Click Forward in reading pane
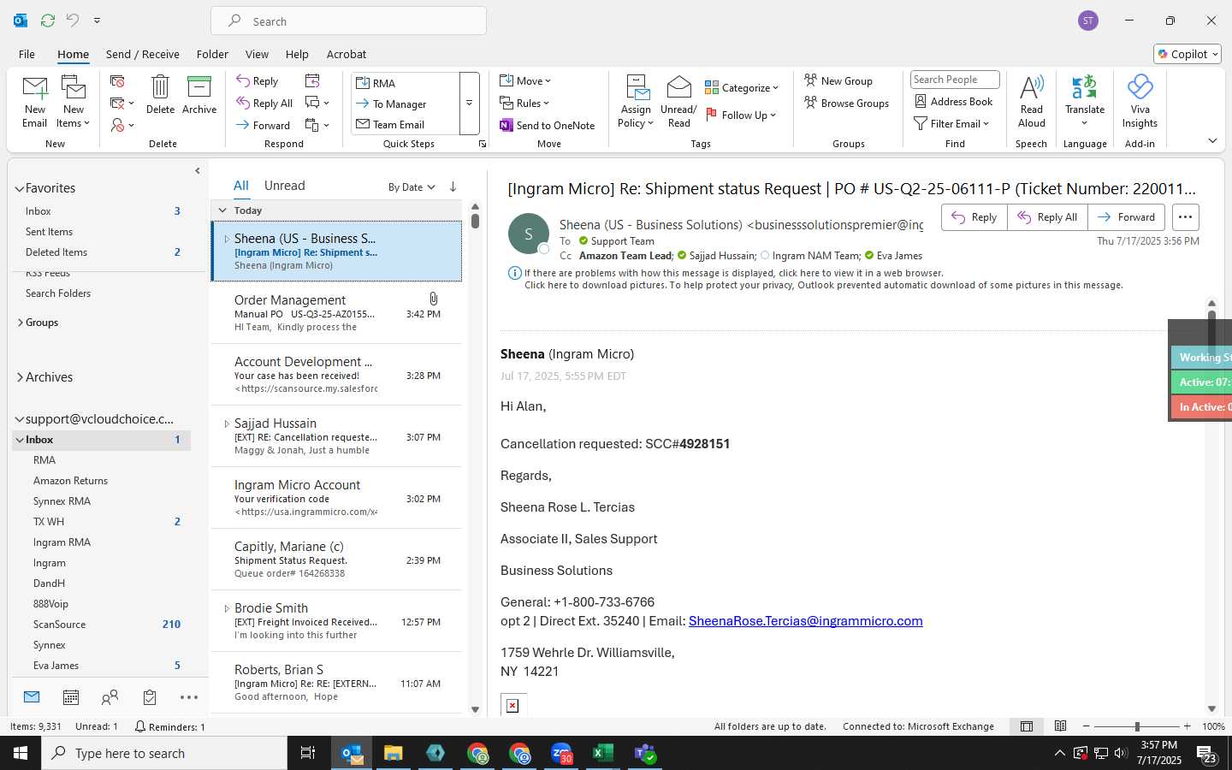The height and width of the screenshot is (770, 1232). [x=1126, y=217]
